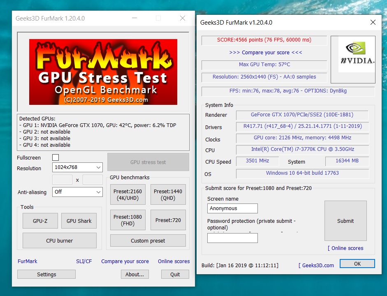Click the Resolution: 2560x1440 (FS) field
Screen dimensions: 387x296
point(264,77)
